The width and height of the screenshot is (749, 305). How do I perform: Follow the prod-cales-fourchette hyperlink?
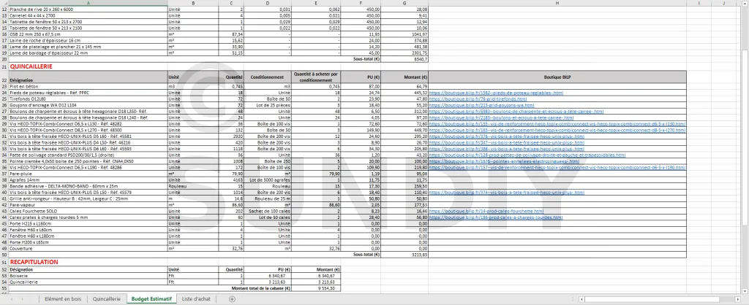click(x=475, y=209)
